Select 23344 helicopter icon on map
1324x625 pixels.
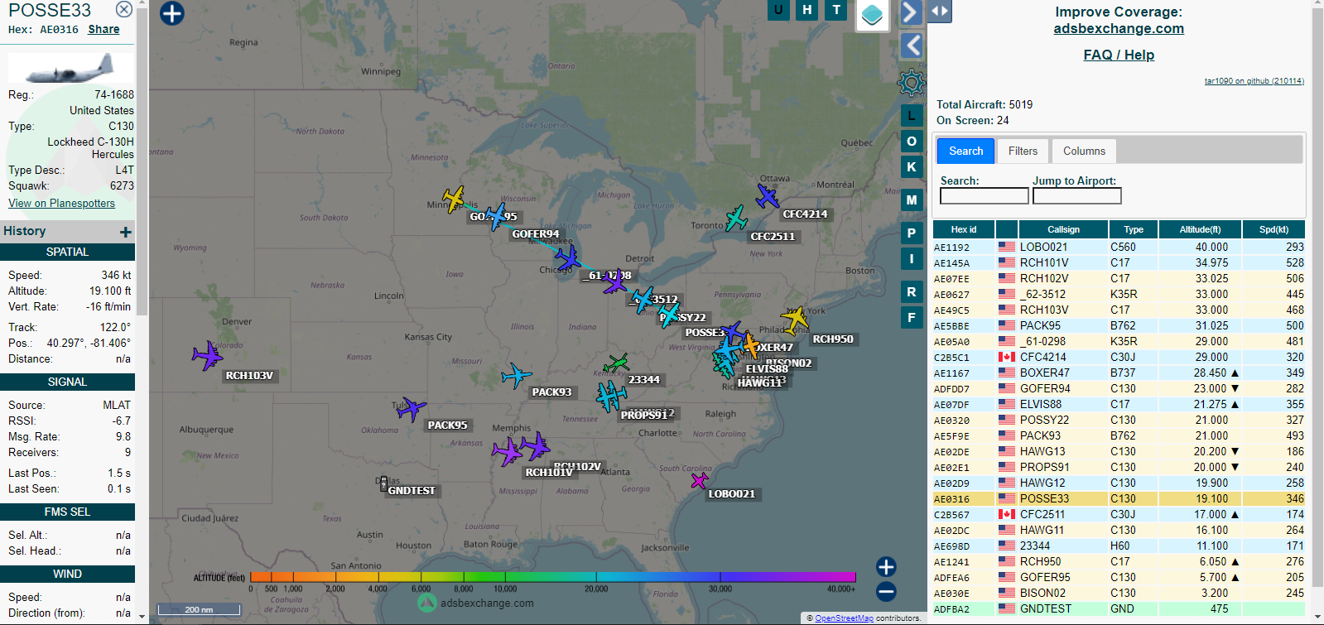(616, 363)
